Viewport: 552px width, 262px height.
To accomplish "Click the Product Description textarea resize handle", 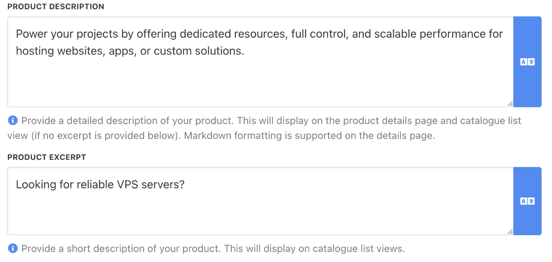I will coord(510,104).
